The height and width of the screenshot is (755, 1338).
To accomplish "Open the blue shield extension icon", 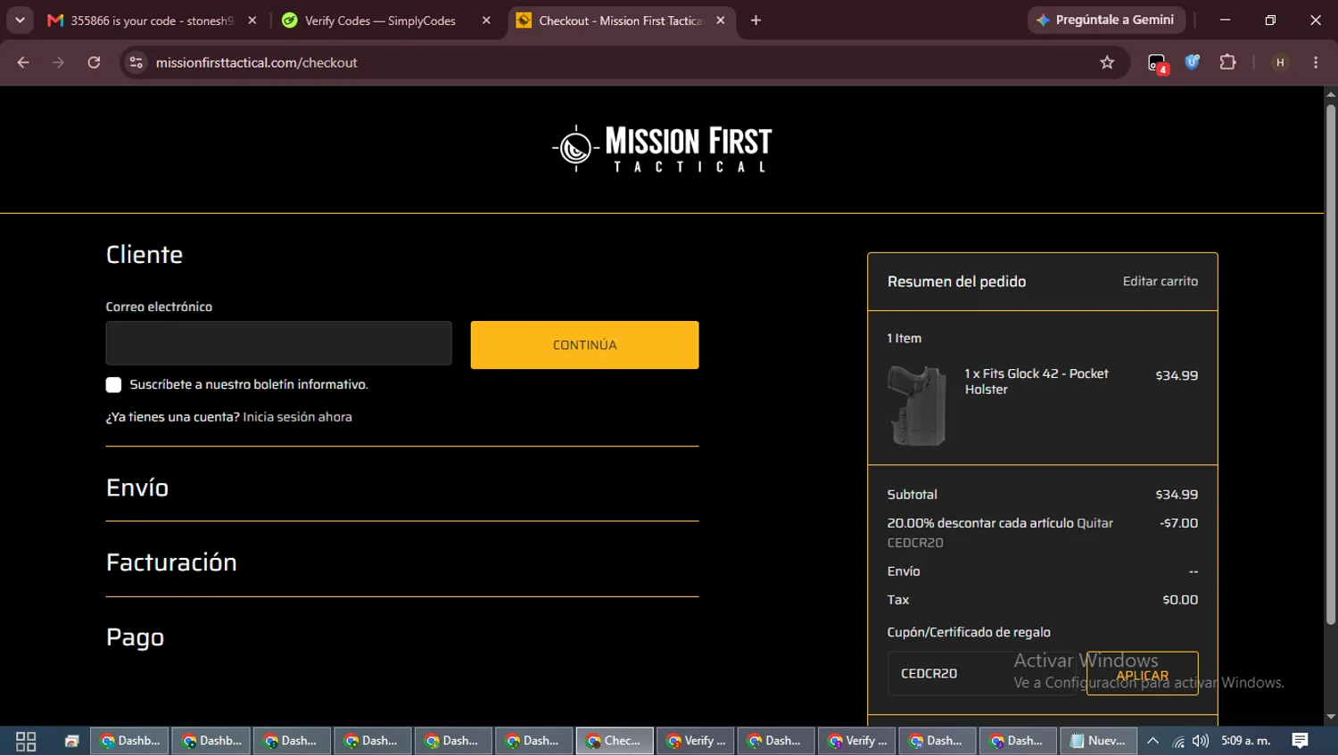I will pos(1192,62).
